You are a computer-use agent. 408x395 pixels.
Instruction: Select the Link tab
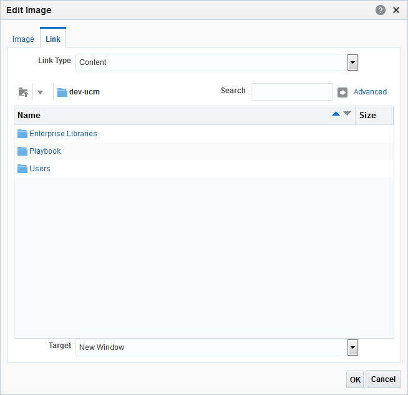tap(53, 39)
